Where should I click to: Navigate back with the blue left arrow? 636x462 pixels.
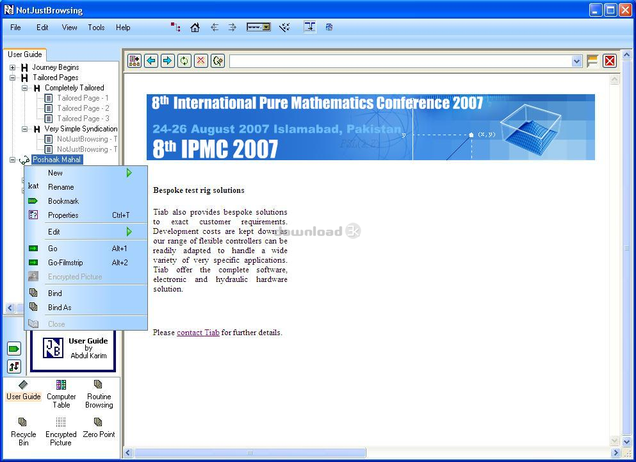151,61
